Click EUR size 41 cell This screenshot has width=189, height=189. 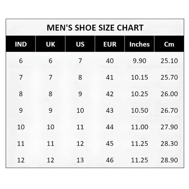coord(110,77)
